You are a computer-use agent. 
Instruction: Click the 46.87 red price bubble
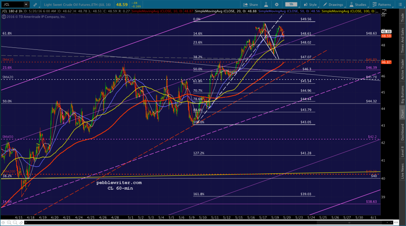click(x=386, y=62)
